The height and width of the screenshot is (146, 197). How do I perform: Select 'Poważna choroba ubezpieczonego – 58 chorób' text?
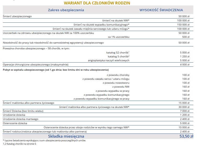click(x=36, y=48)
